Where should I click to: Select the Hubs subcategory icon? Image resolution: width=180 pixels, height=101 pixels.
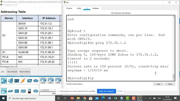click(x=17, y=91)
